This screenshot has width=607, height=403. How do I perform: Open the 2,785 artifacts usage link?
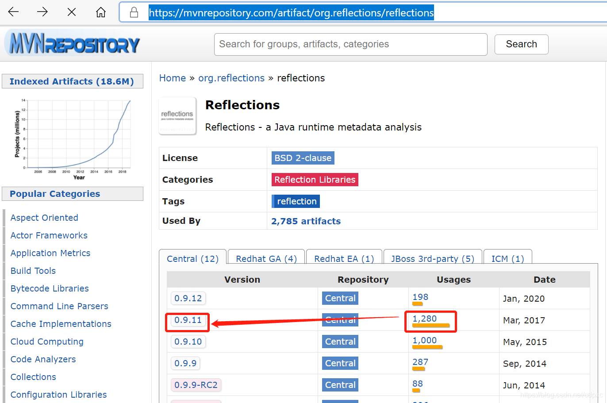click(306, 221)
